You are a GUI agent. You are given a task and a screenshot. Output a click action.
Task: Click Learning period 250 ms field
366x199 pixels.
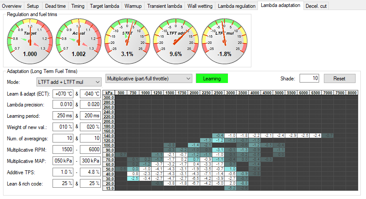click(x=63, y=116)
